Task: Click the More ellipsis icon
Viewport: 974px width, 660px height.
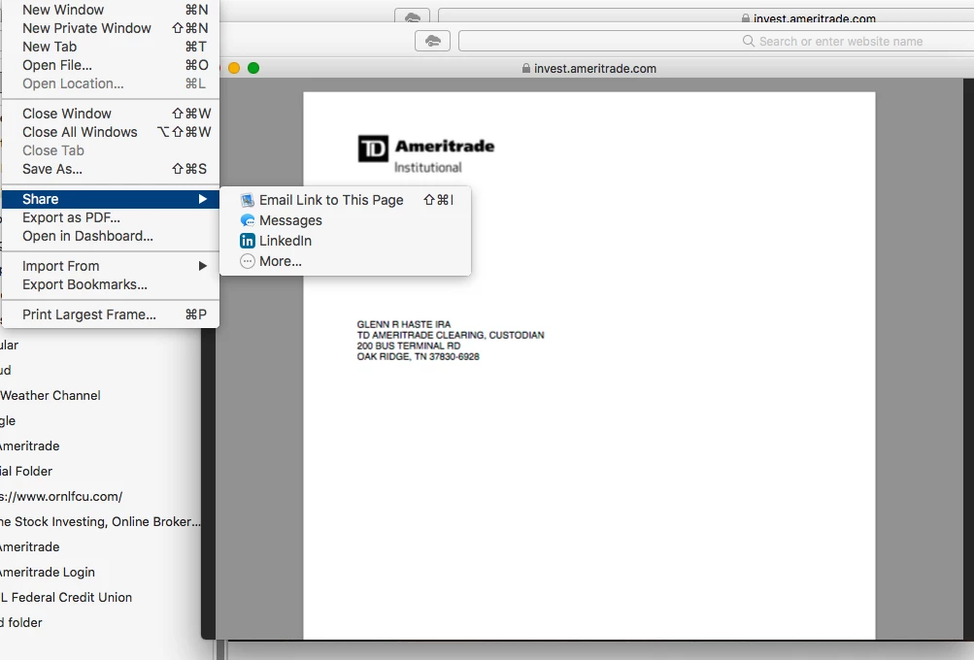Action: 248,261
